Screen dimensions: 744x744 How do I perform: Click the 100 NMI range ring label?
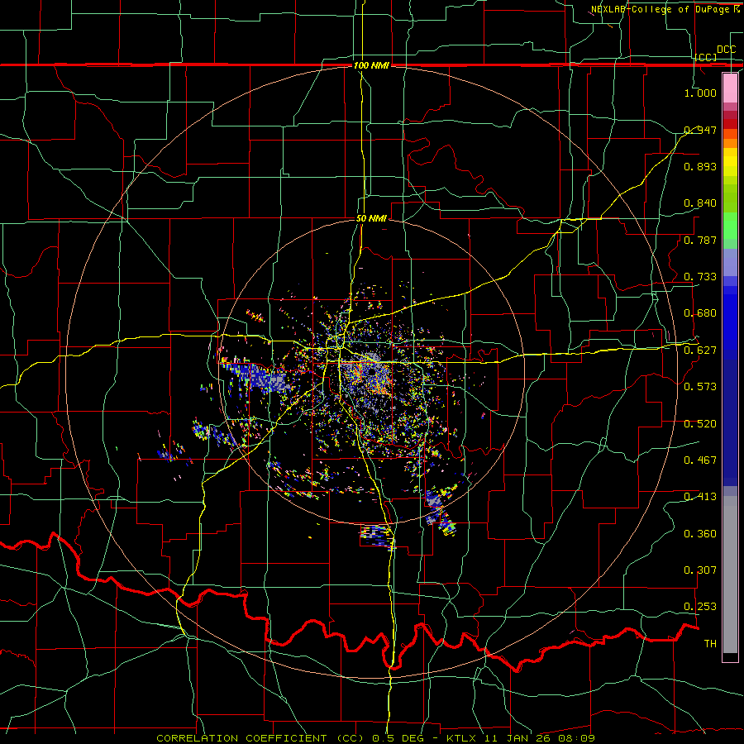(x=371, y=65)
